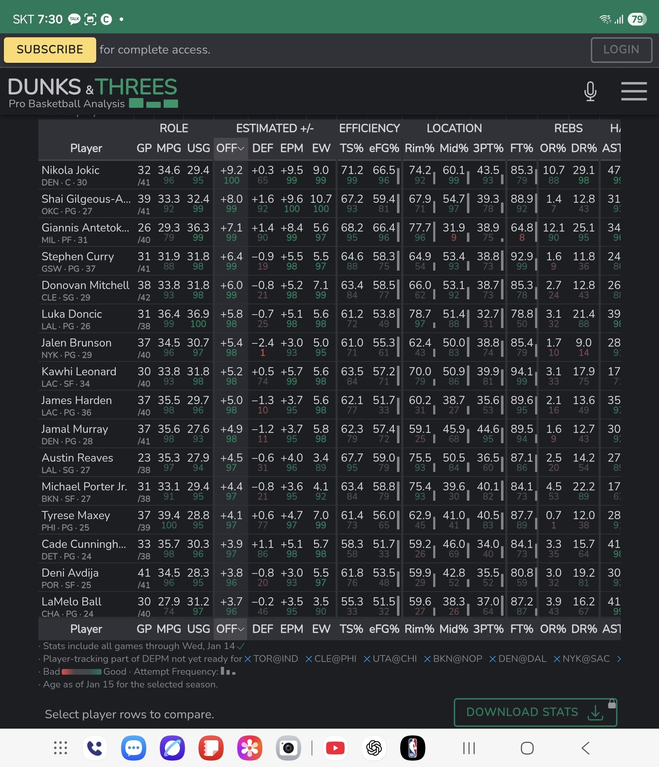Screen dimensions: 659x767
Task: Sort by GP in the top header
Action: pos(144,148)
